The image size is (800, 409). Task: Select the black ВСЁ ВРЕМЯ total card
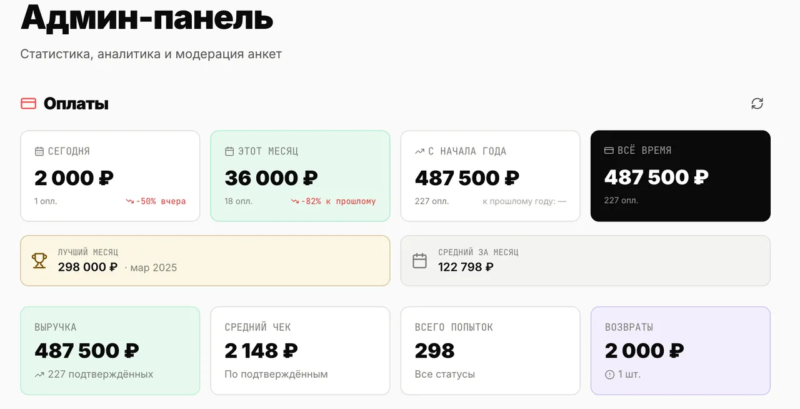tap(681, 176)
